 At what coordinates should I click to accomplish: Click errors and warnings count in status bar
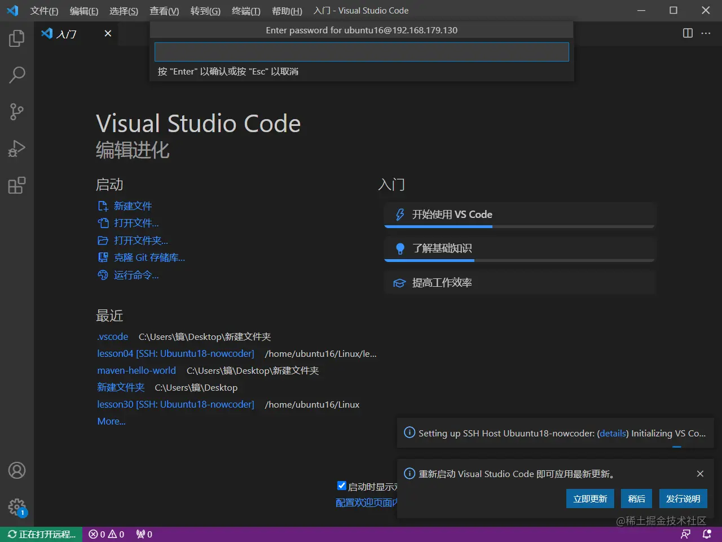pyautogui.click(x=107, y=534)
